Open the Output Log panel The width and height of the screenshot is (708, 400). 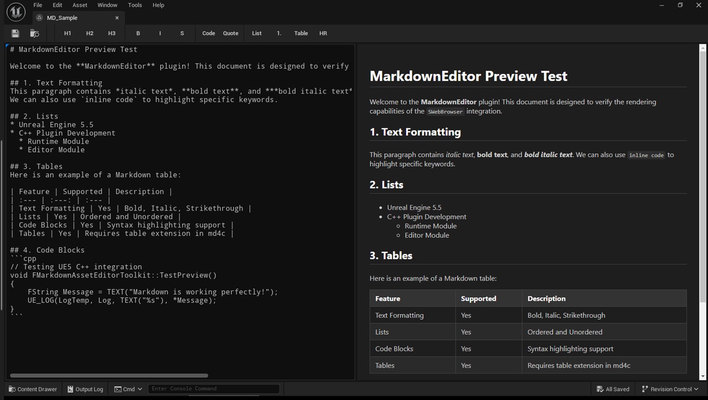[x=85, y=389]
